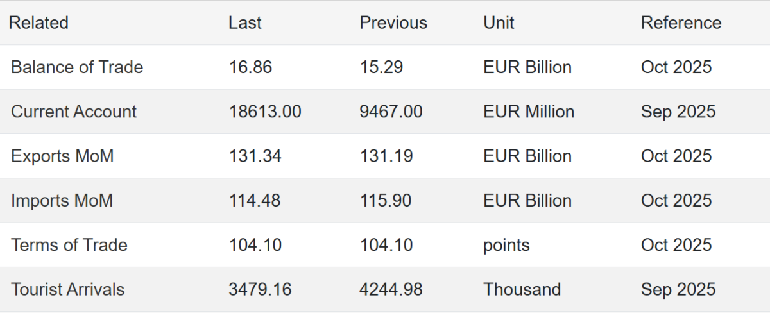The image size is (770, 313).
Task: Open the Balance of Trade link
Action: click(77, 67)
